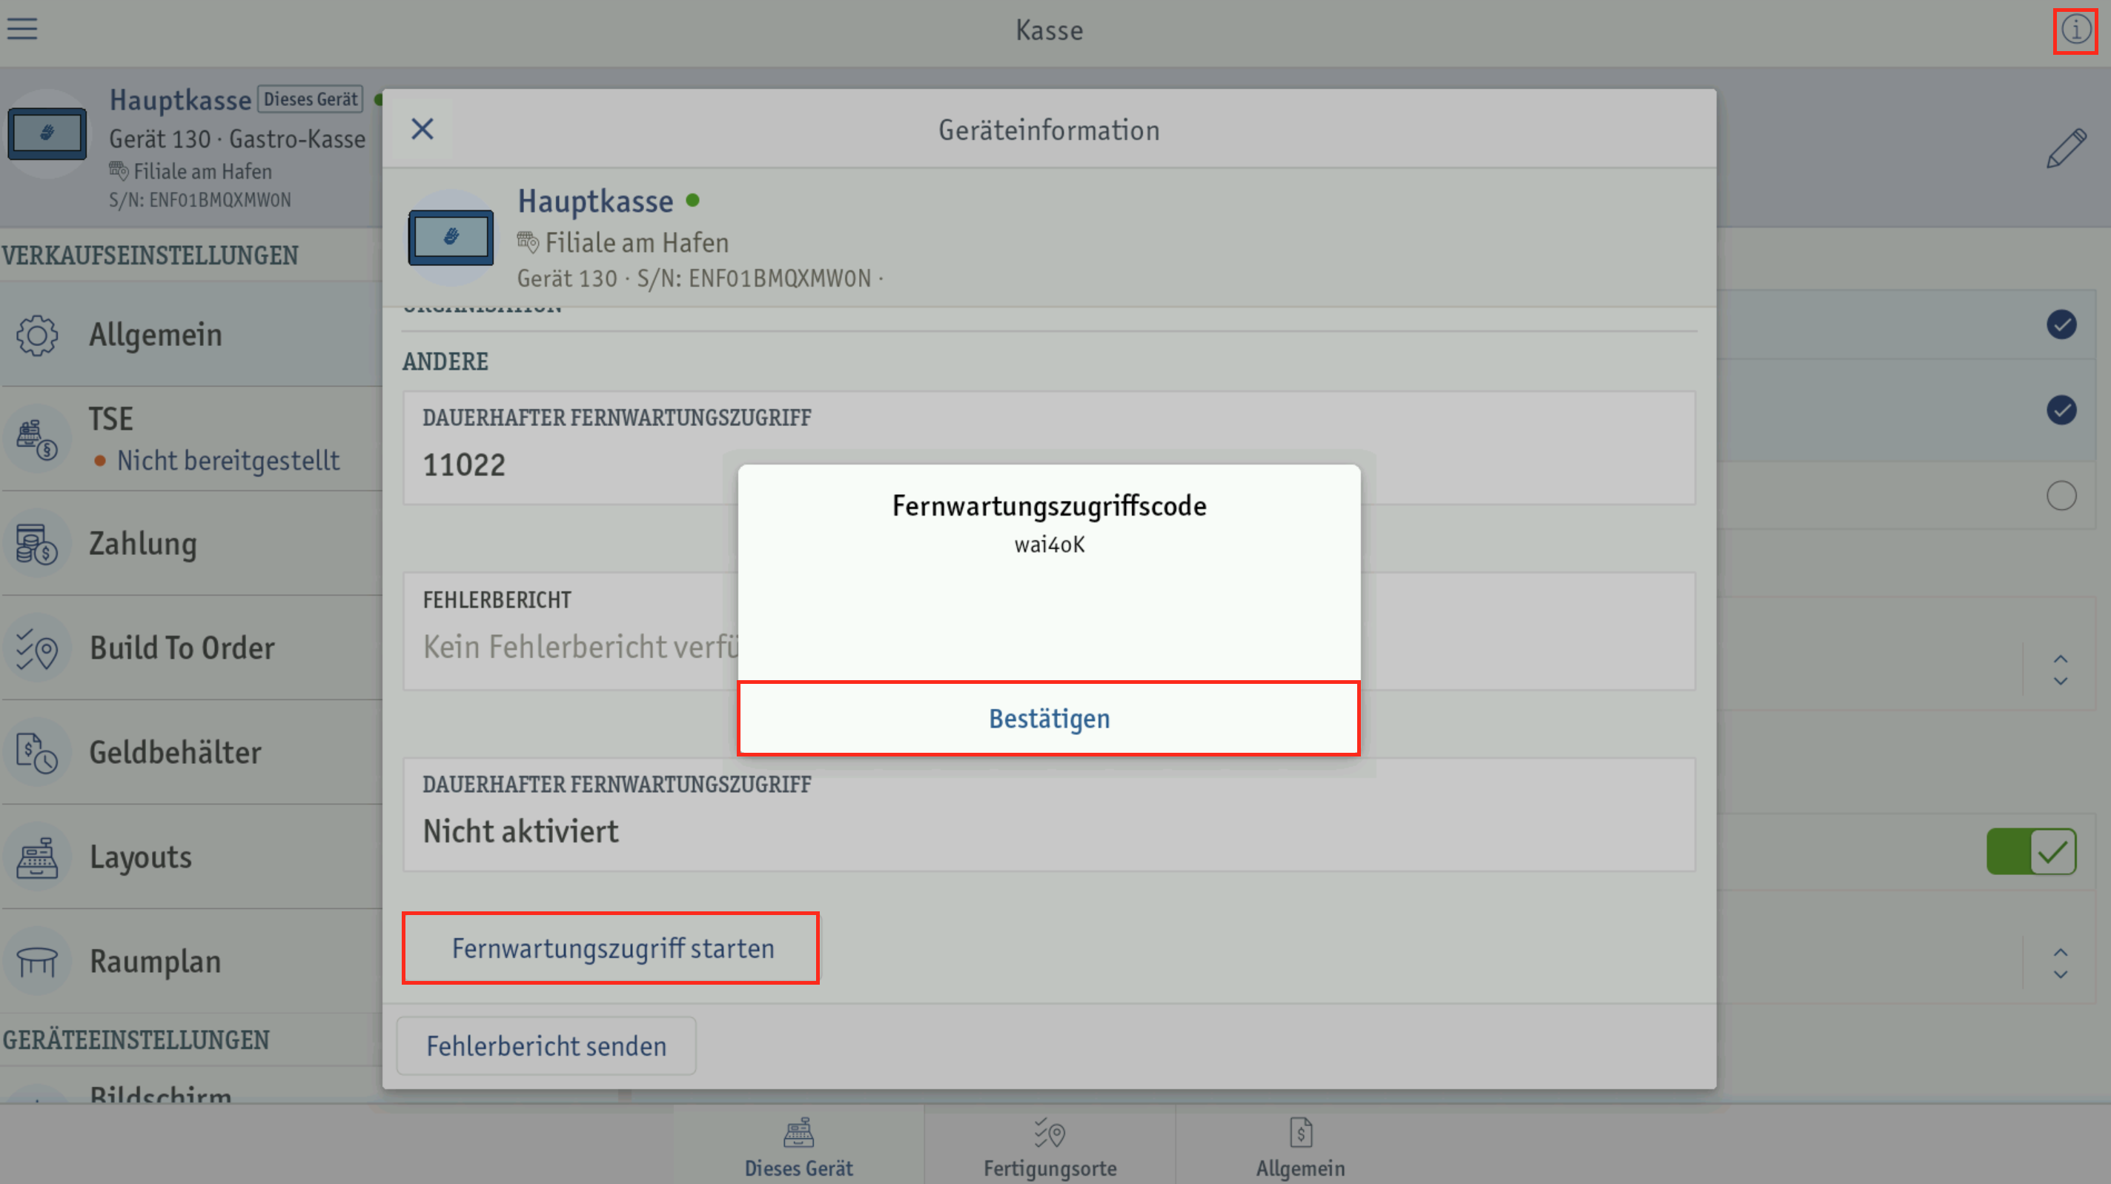Switch to Fertigungsorte tab
This screenshot has width=2111, height=1184.
[1050, 1145]
